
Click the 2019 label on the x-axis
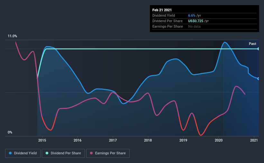(x=183, y=140)
